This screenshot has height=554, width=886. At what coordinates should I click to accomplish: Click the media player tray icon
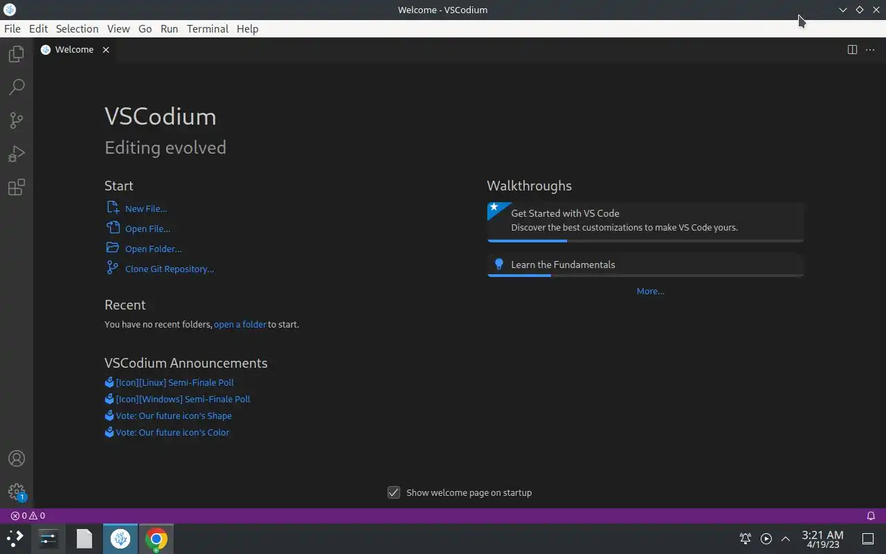point(766,538)
